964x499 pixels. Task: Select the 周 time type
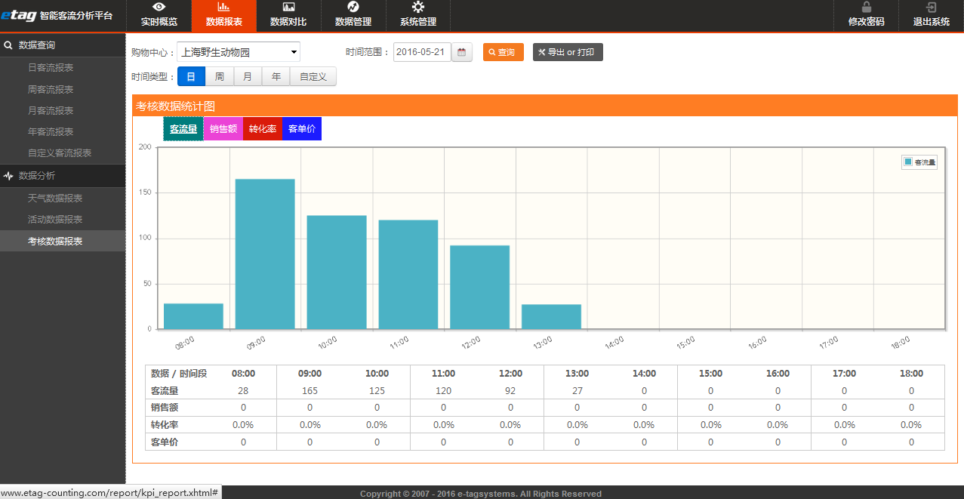point(219,76)
